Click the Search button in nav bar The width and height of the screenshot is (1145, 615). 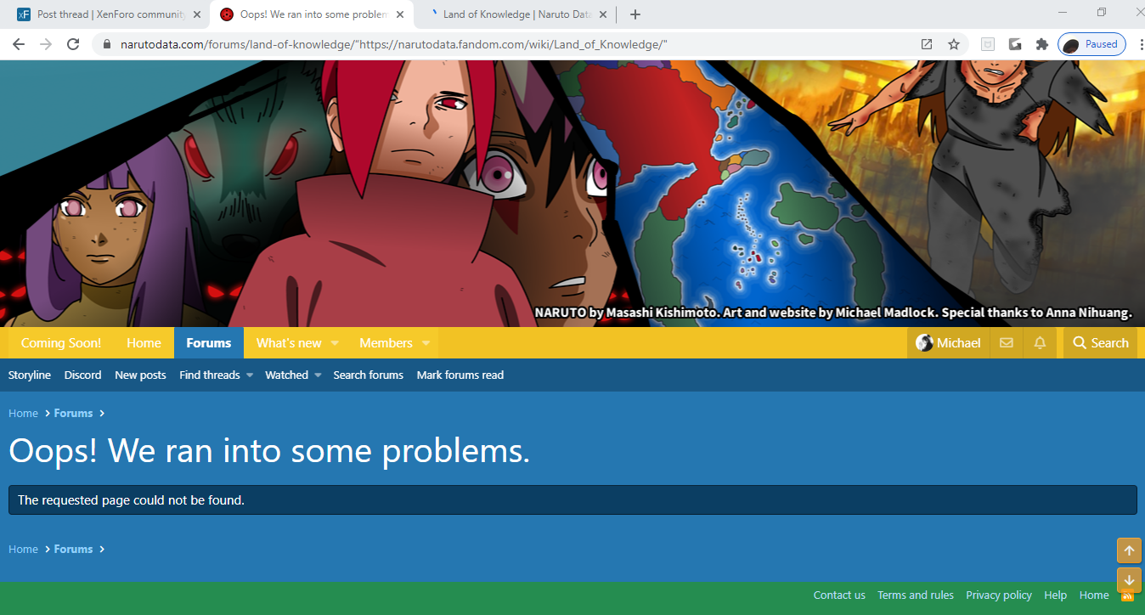click(1101, 343)
